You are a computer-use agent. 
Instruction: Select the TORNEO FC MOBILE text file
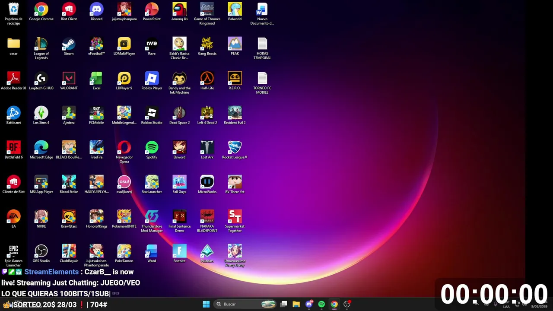coord(262,83)
